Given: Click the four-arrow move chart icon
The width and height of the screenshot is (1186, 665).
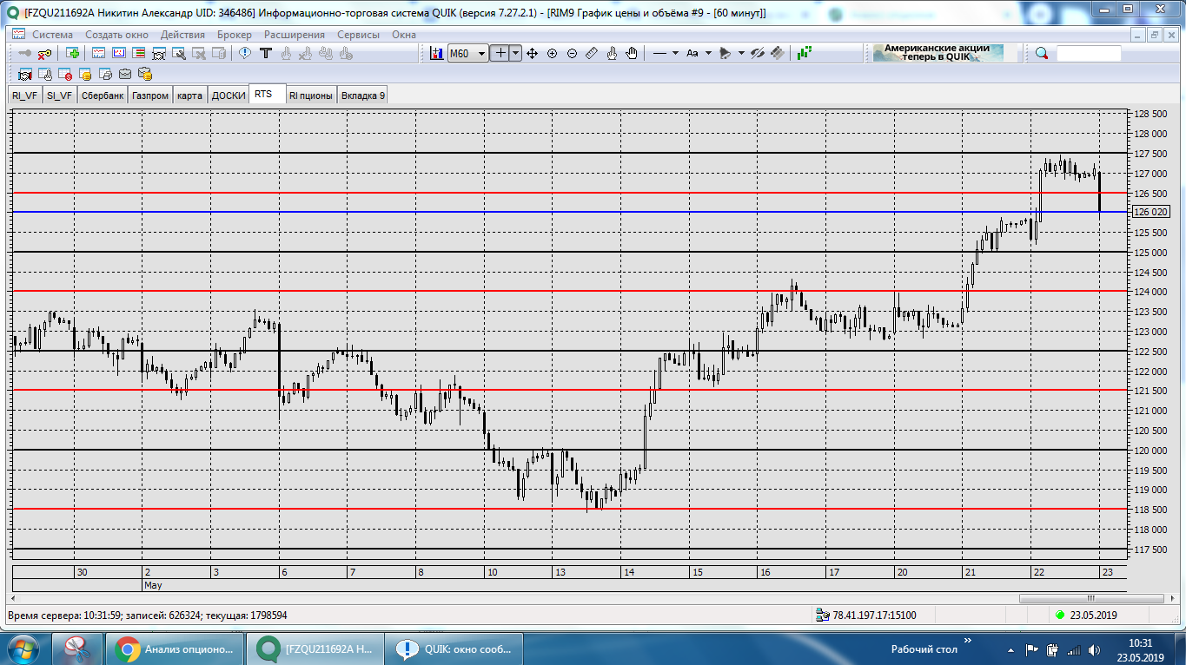Looking at the screenshot, I should (x=533, y=54).
